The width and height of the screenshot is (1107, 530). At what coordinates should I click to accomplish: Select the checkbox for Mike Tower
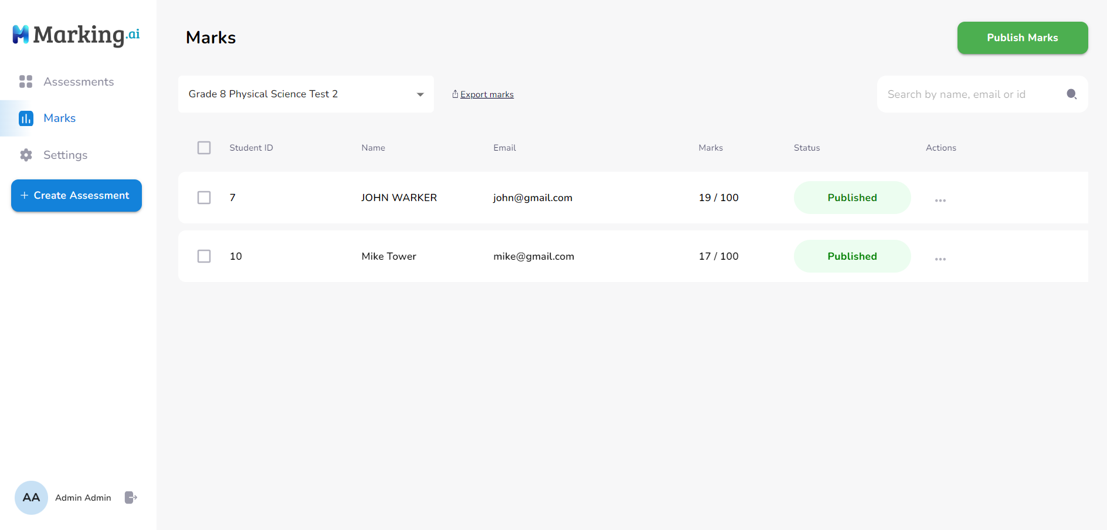[204, 256]
